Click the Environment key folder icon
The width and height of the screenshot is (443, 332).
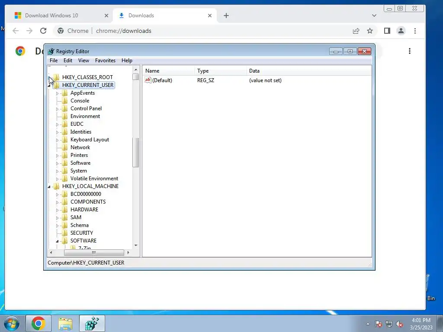click(x=65, y=116)
